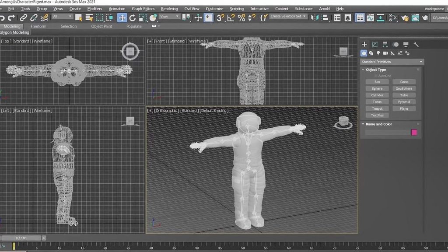The width and height of the screenshot is (448, 252).
Task: Toggle the Scene Explorer icon
Action: coord(337,18)
